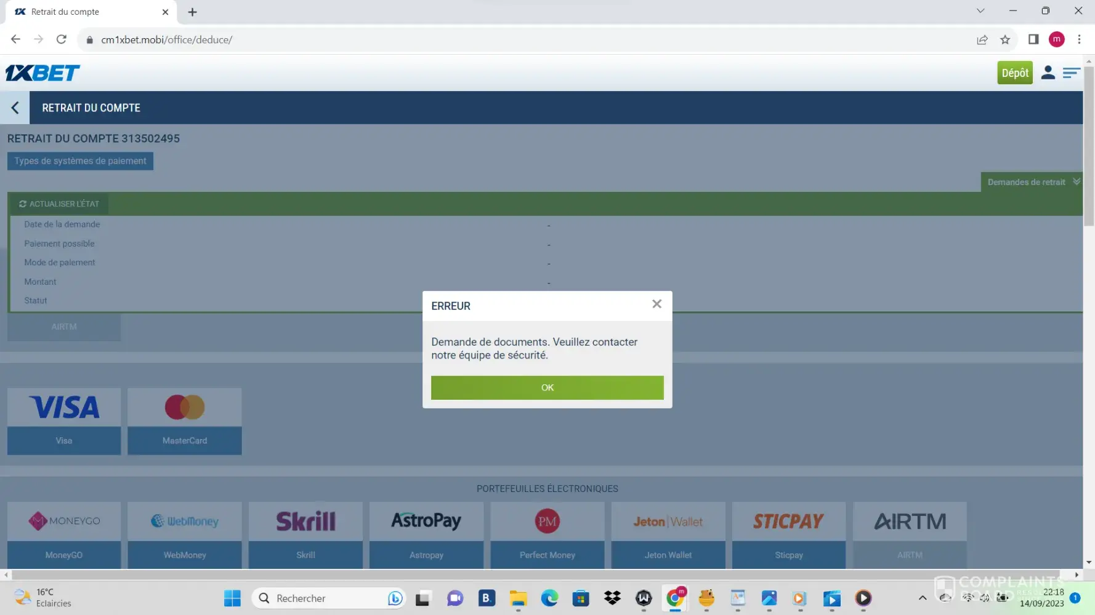The image size is (1095, 615).
Task: Open the clock and date panel
Action: click(x=1041, y=598)
